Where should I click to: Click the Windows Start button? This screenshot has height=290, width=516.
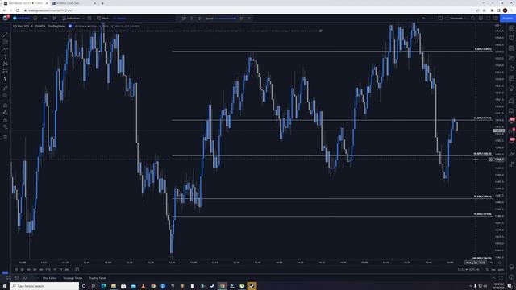pos(5,286)
